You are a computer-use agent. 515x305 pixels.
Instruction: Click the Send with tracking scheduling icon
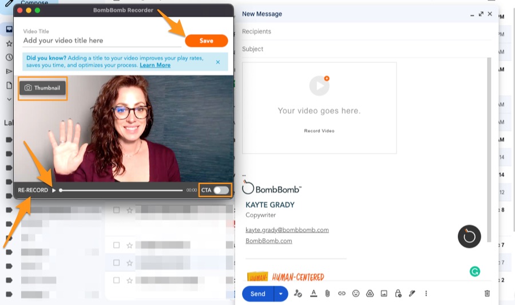(x=298, y=294)
